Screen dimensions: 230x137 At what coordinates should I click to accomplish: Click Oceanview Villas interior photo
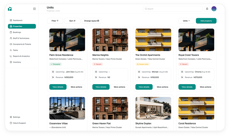coord(67,108)
